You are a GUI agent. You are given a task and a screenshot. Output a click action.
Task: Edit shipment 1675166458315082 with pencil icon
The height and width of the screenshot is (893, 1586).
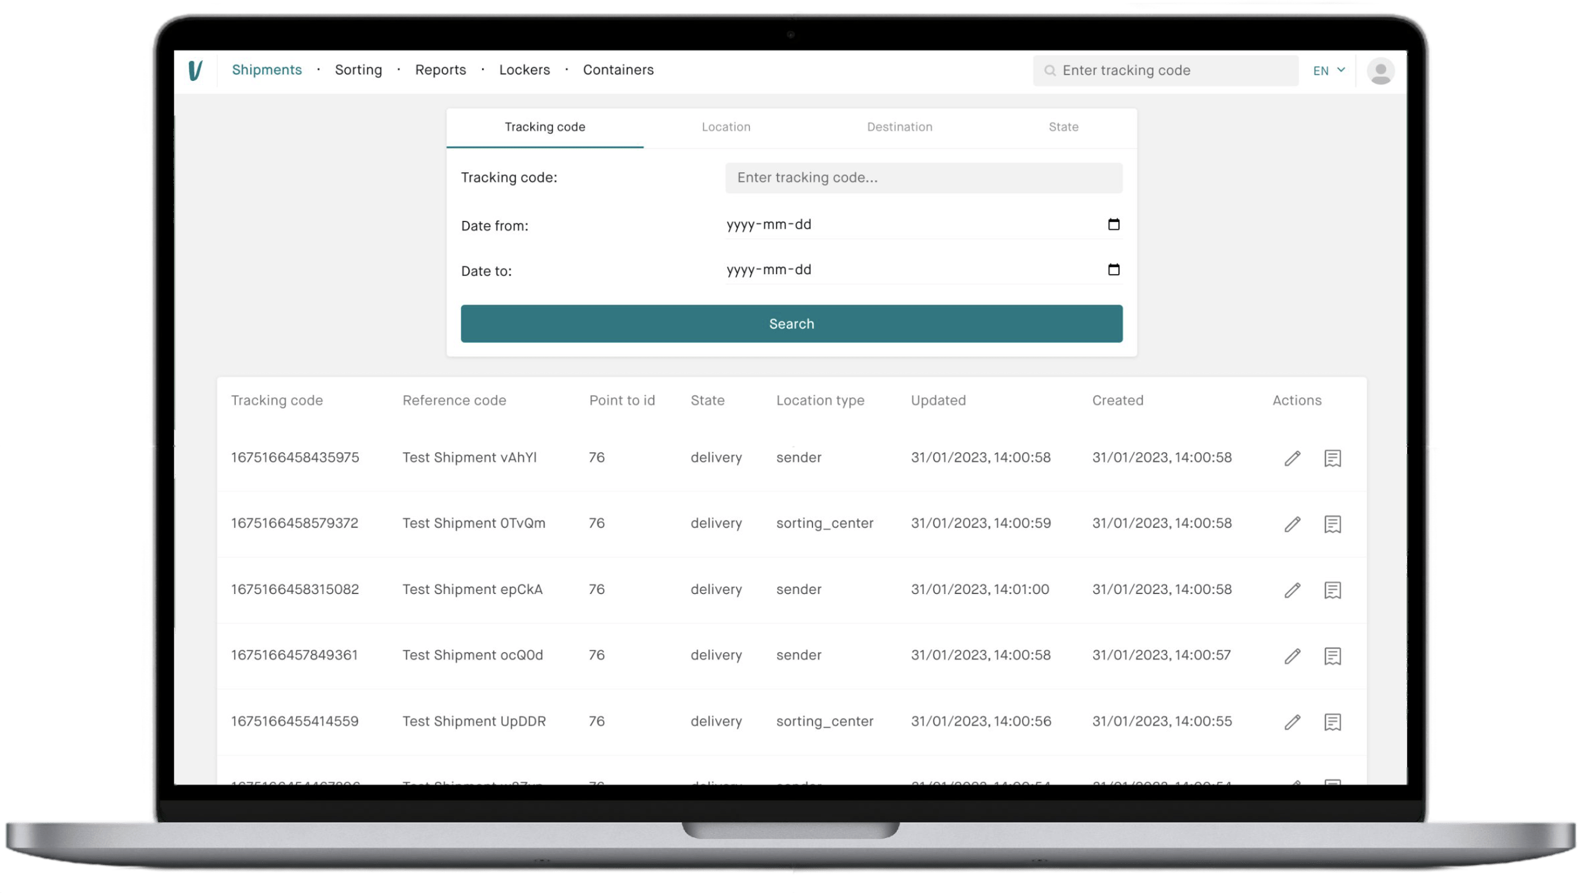(1292, 590)
